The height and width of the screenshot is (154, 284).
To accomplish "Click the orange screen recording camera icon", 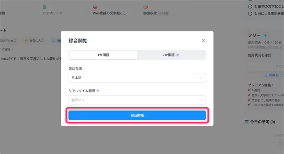I will (146, 7).
